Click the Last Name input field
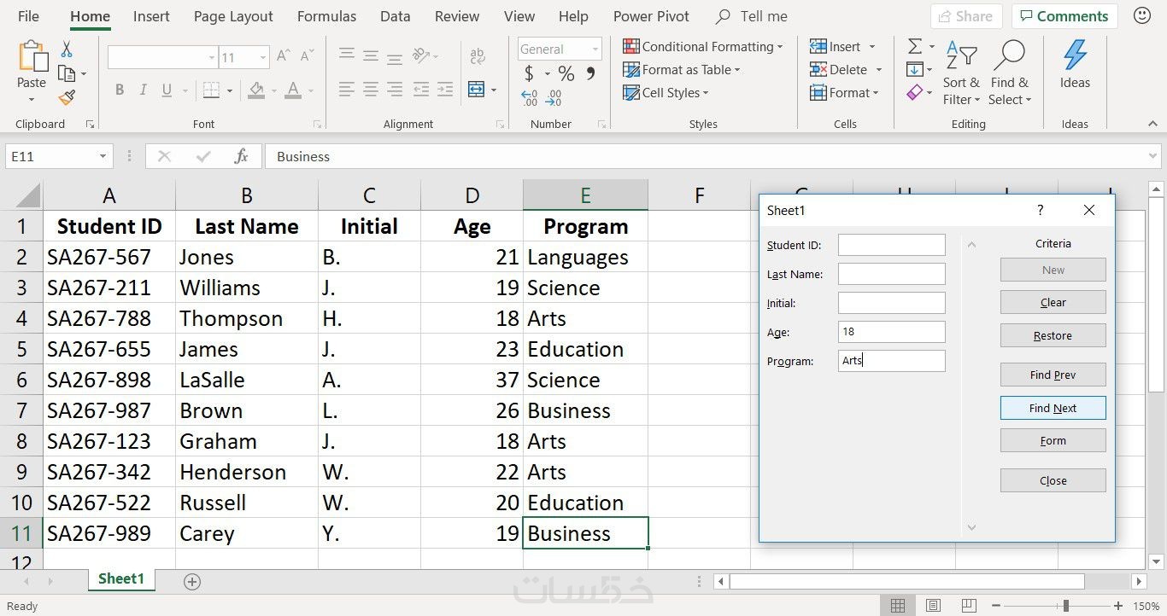Screen dimensions: 1167x616 (891, 274)
